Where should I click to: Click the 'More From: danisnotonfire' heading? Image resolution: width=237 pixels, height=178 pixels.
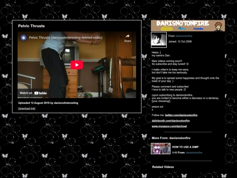171,138
